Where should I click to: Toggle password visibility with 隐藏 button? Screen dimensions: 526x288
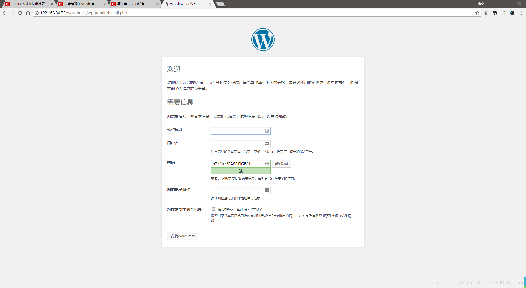click(x=281, y=164)
